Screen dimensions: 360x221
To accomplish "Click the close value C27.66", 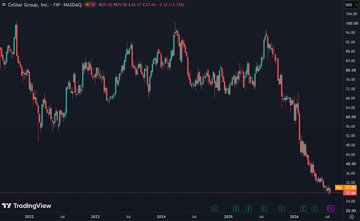I will pos(149,5).
